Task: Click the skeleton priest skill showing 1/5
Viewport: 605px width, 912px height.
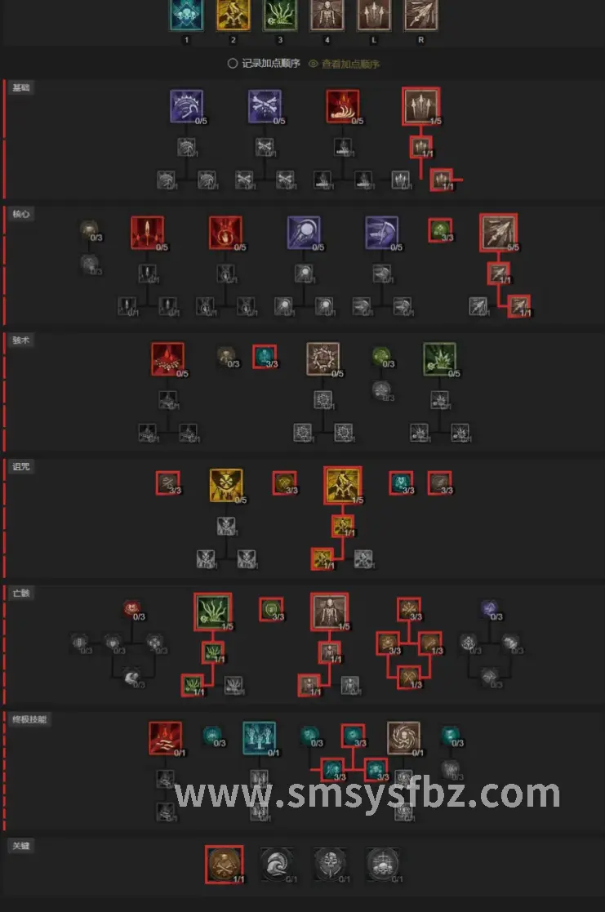Action: click(x=330, y=612)
